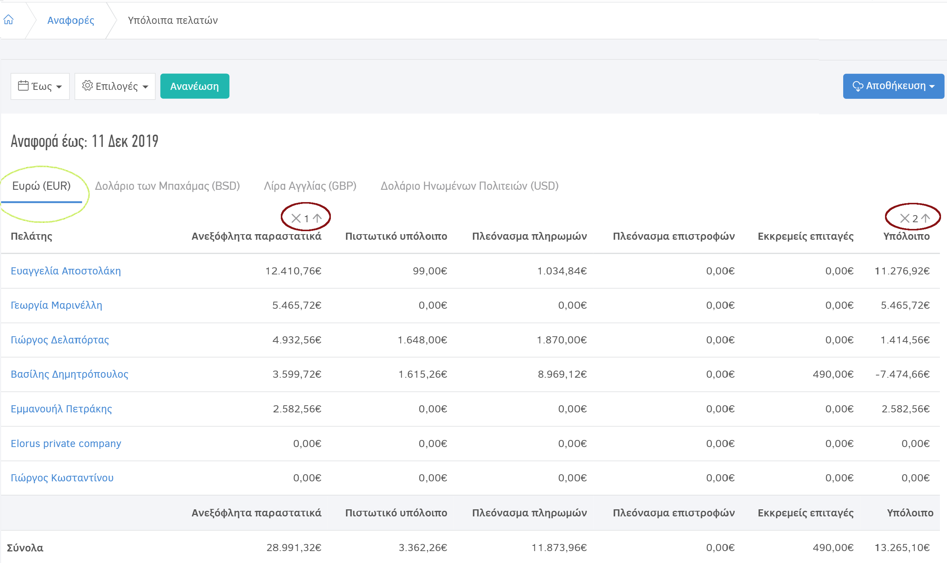
Task: Click the 490,00€ pending checks in Βασίλης row
Action: [833, 374]
